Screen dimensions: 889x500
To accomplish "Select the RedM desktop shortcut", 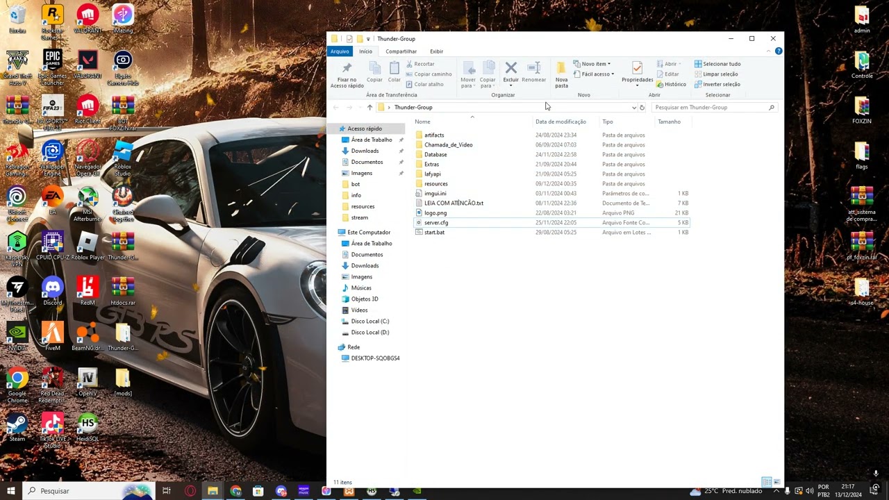I will (x=88, y=291).
